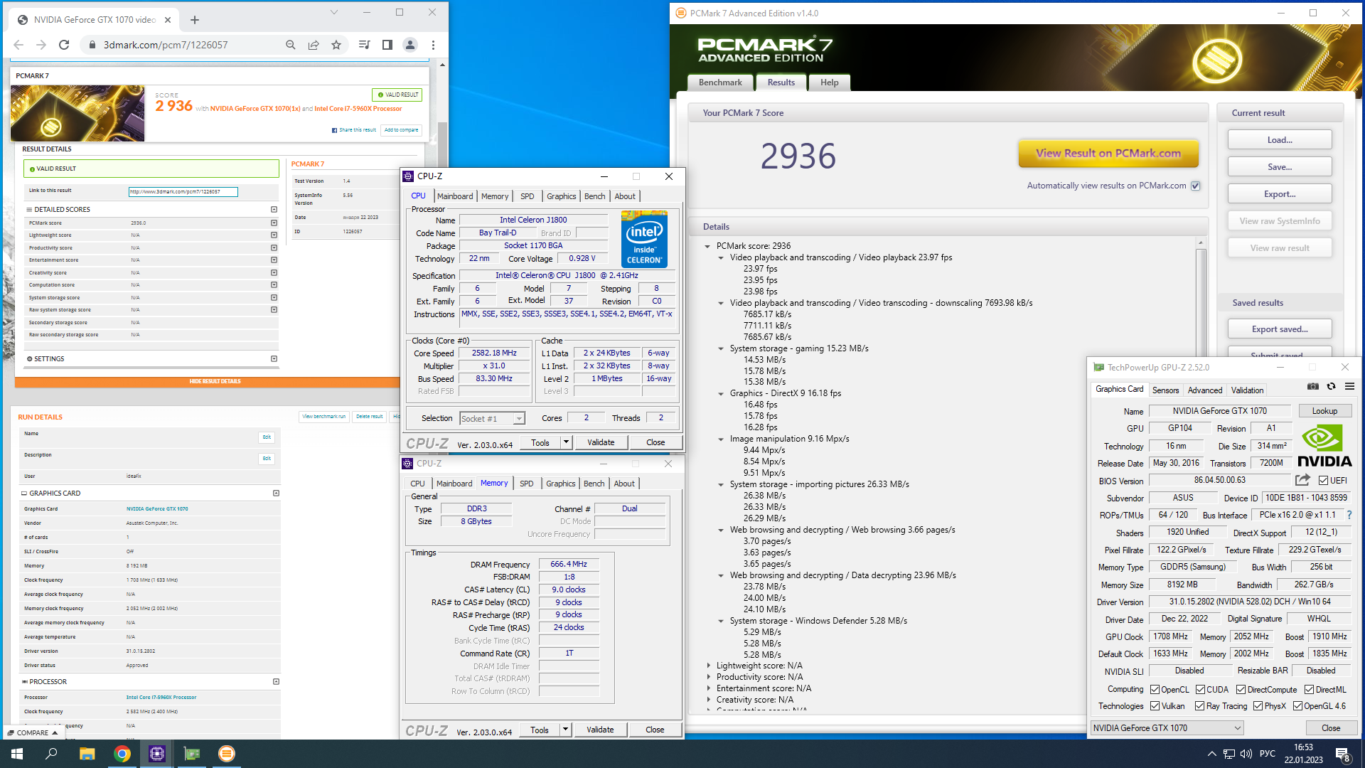This screenshot has width=1365, height=768.
Task: Open the SPD tab in lower CPU-Z
Action: (x=526, y=484)
